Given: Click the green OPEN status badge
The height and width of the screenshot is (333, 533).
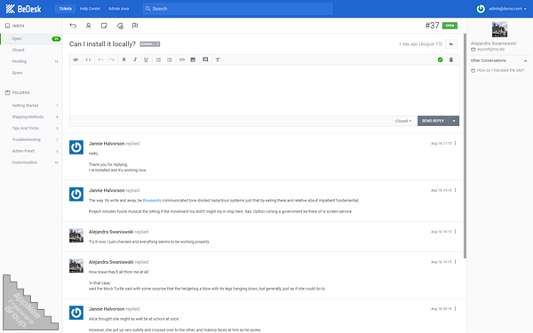Looking at the screenshot, I should click(x=449, y=26).
